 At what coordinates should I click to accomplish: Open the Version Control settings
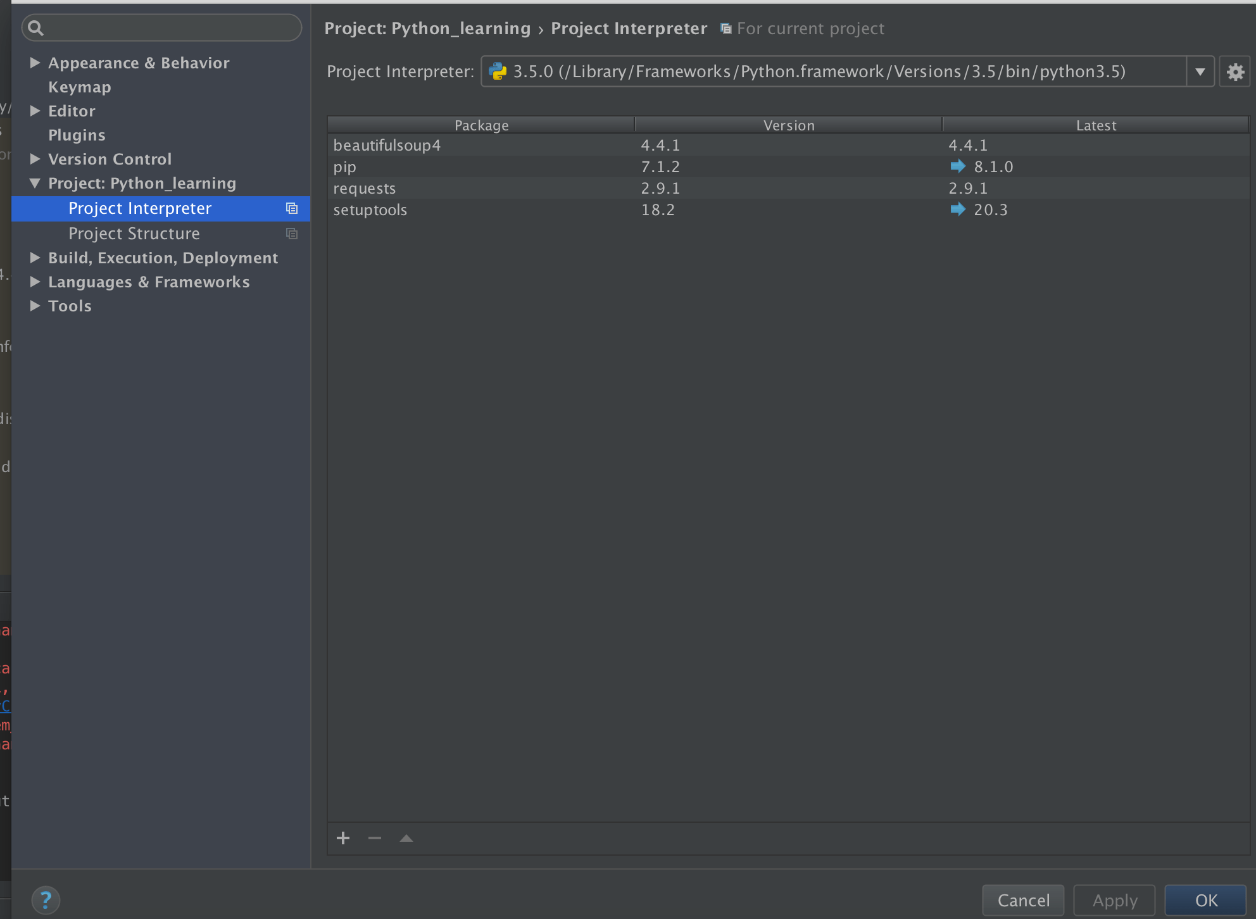(110, 159)
